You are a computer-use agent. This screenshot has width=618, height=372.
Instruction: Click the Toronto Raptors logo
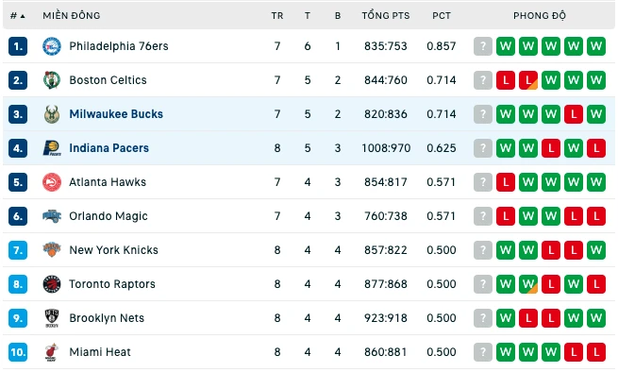coord(52,284)
